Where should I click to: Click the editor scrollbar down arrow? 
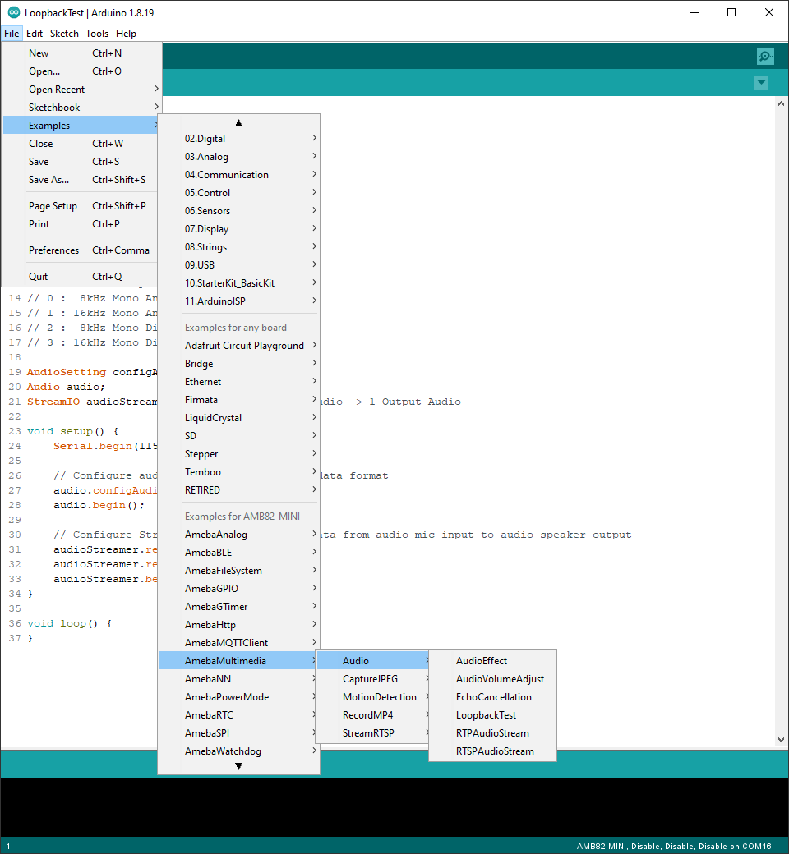782,739
